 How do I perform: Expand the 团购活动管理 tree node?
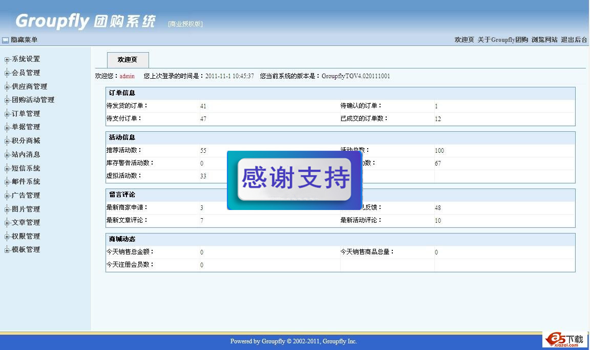click(7, 100)
